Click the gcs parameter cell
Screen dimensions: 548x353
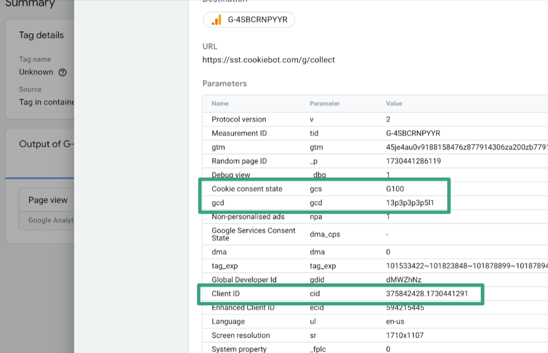(x=316, y=189)
